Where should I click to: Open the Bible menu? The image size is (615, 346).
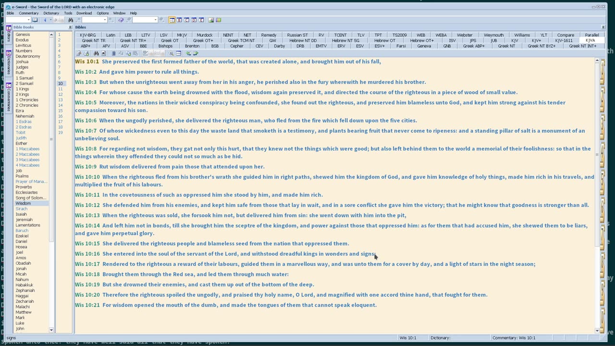10,13
